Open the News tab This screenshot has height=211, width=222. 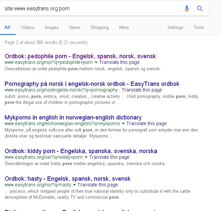pos(75,27)
